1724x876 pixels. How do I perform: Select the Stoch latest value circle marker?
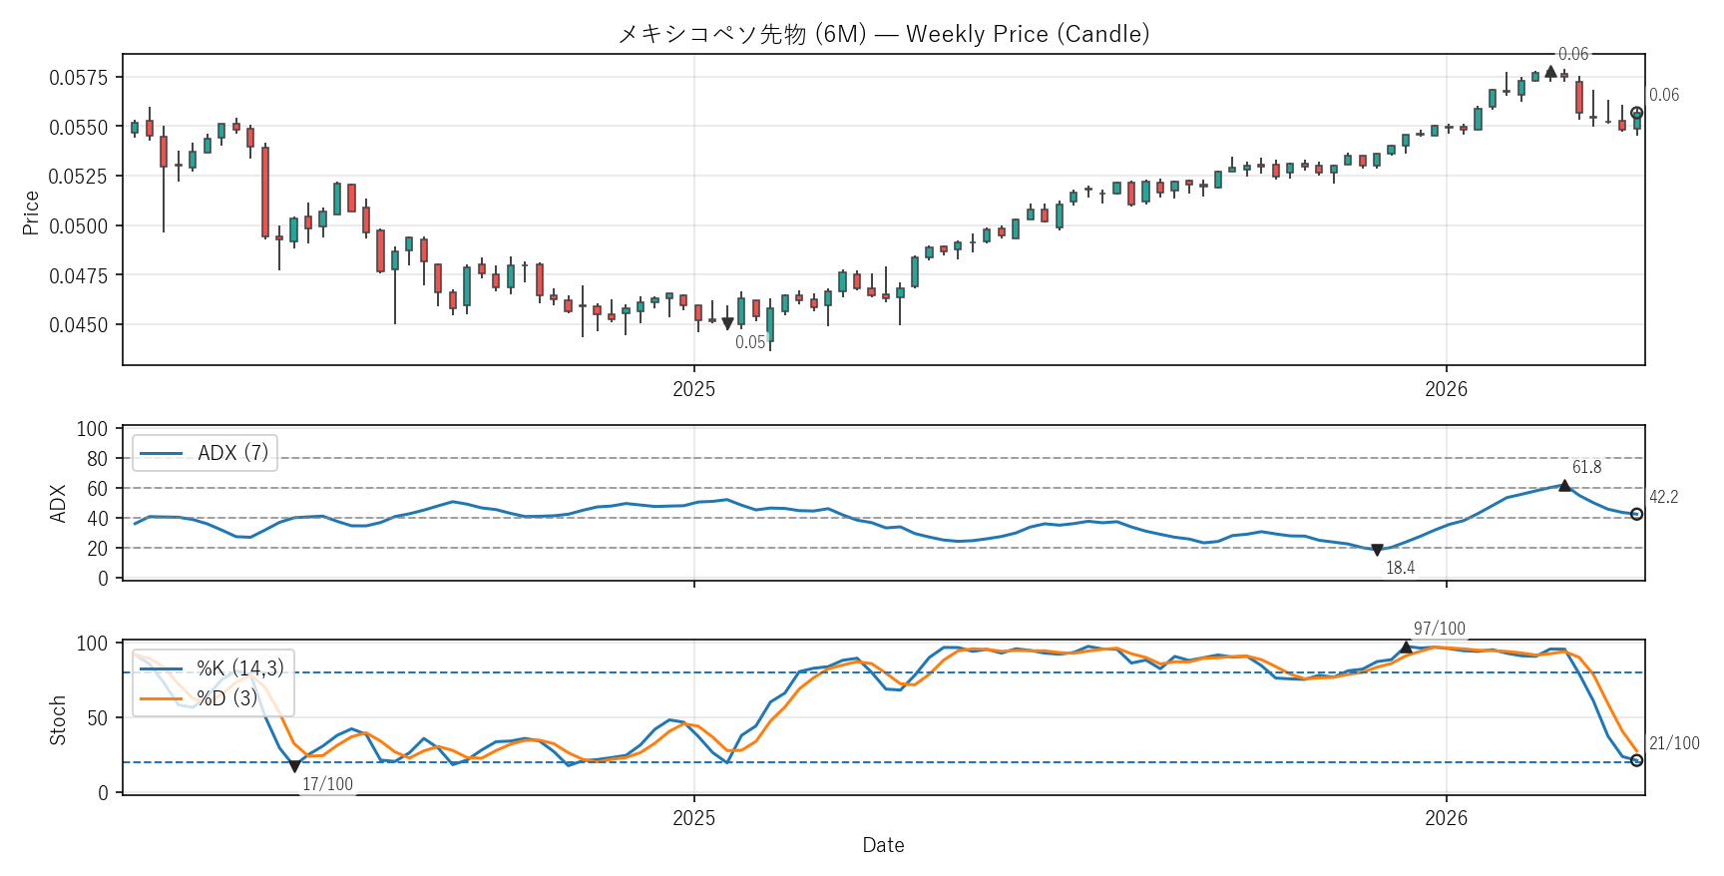tap(1637, 760)
